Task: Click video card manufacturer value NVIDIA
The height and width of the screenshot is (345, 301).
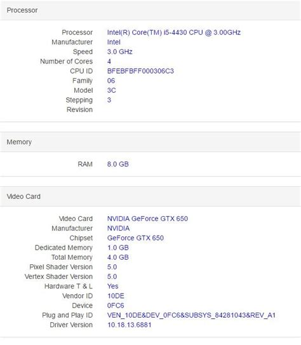Action: tap(118, 228)
